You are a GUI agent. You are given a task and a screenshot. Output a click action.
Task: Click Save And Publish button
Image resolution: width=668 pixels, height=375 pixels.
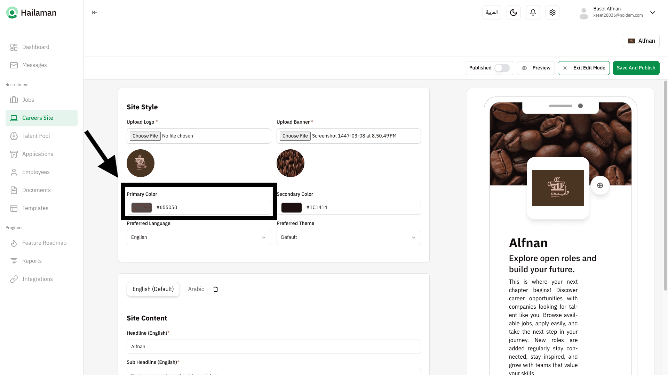pyautogui.click(x=636, y=68)
